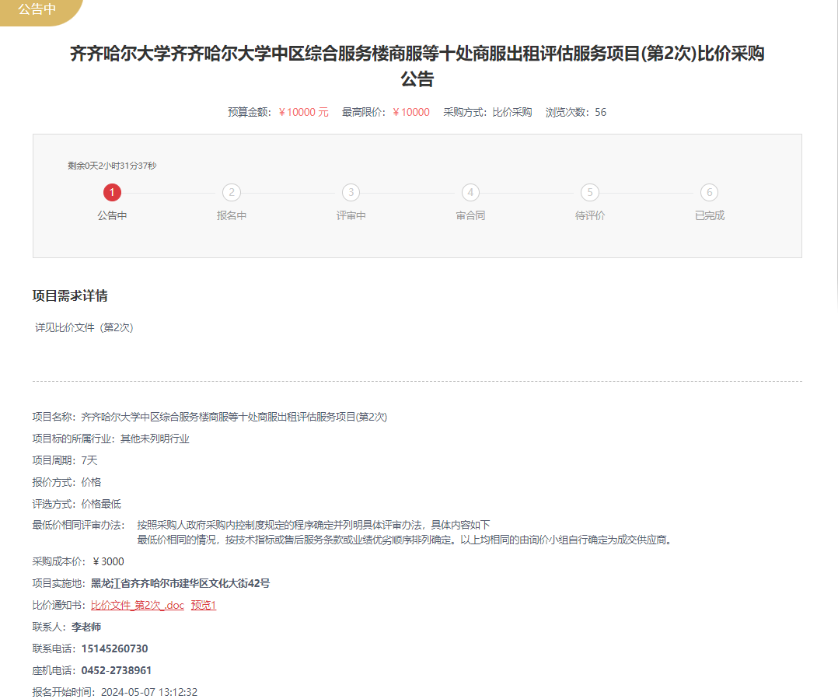Click the 审合同 step label

pos(470,215)
